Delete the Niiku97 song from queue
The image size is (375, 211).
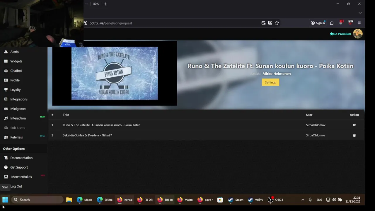354,135
